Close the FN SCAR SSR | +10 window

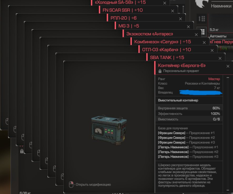click(172, 11)
